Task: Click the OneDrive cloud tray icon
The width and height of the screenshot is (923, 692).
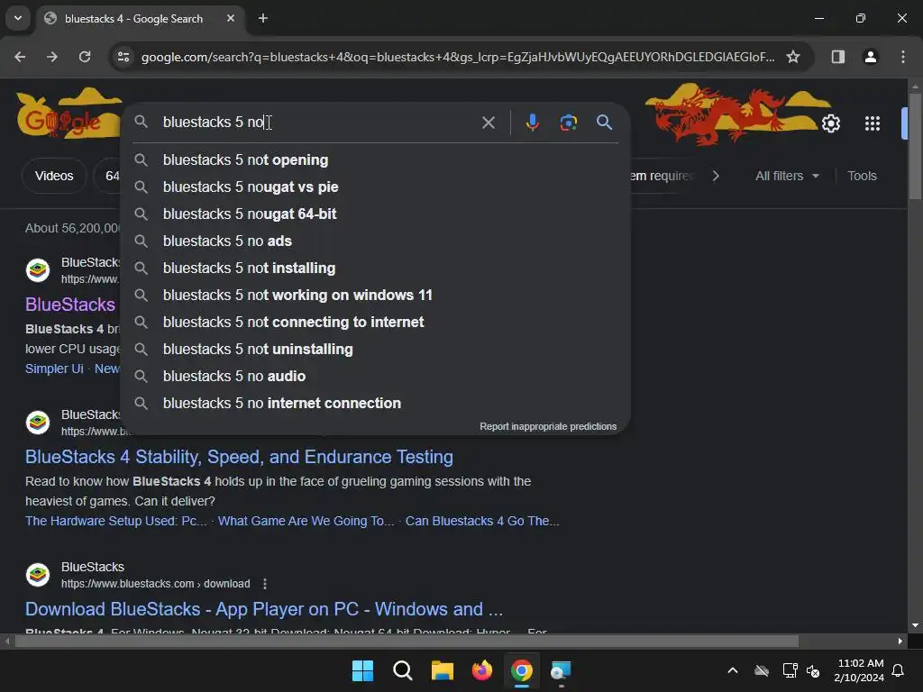Action: 762,670
